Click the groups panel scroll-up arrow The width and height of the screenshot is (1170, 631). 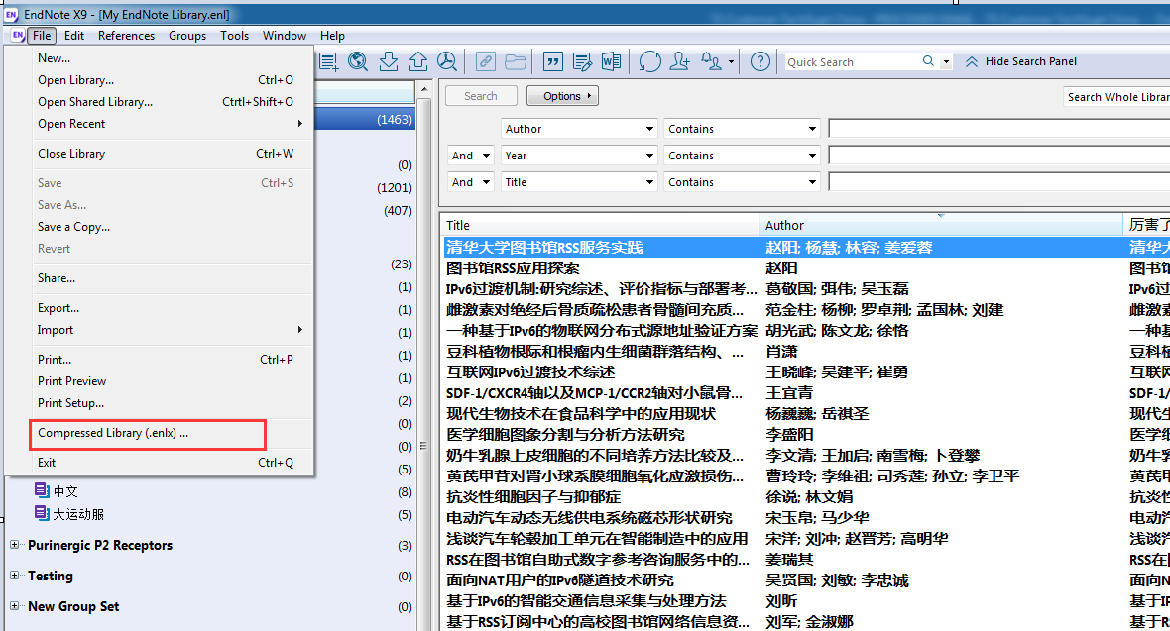pos(424,89)
